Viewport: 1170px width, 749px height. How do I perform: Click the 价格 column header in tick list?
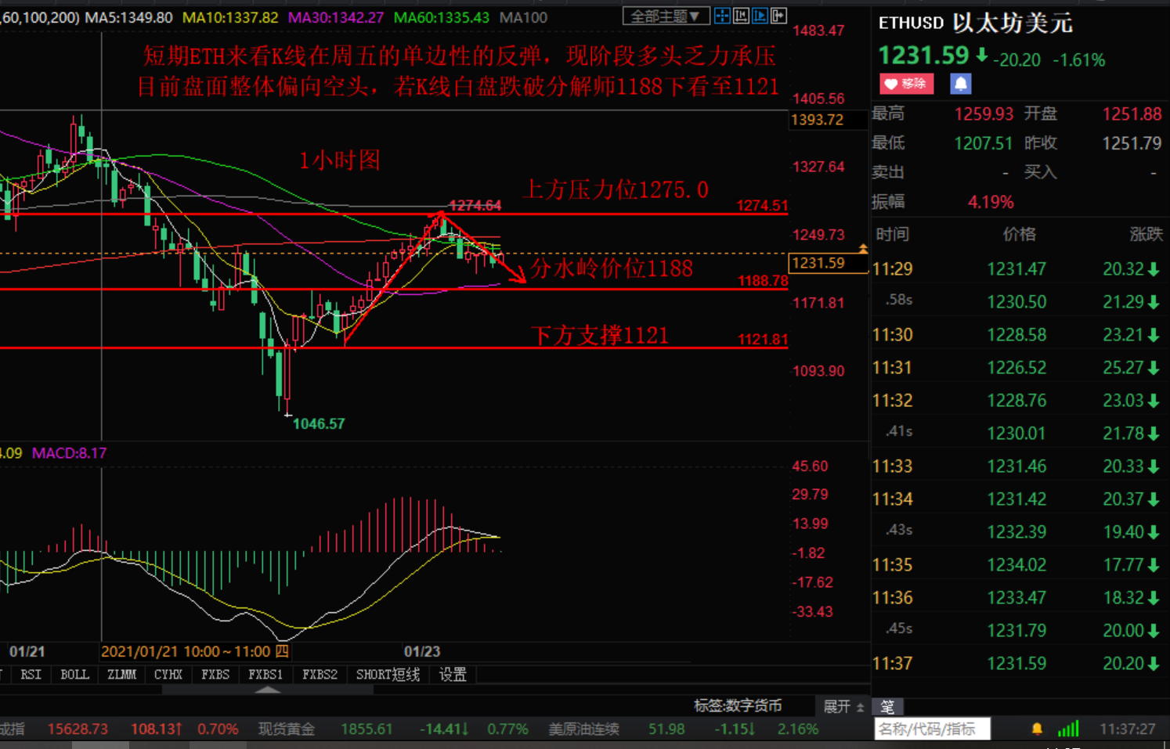coord(1020,234)
